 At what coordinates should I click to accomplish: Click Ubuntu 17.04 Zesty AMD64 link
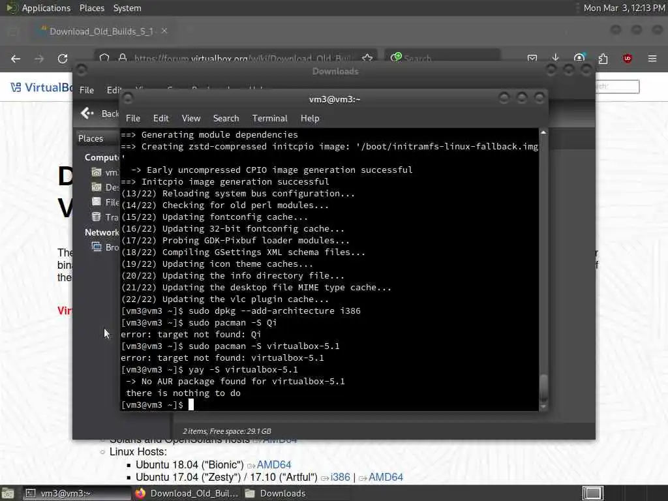pyautogui.click(x=386, y=477)
